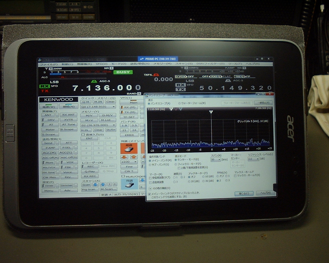This screenshot has width=329, height=263.
Task: Click the TXEQ indicator label
Action: click(x=239, y=77)
